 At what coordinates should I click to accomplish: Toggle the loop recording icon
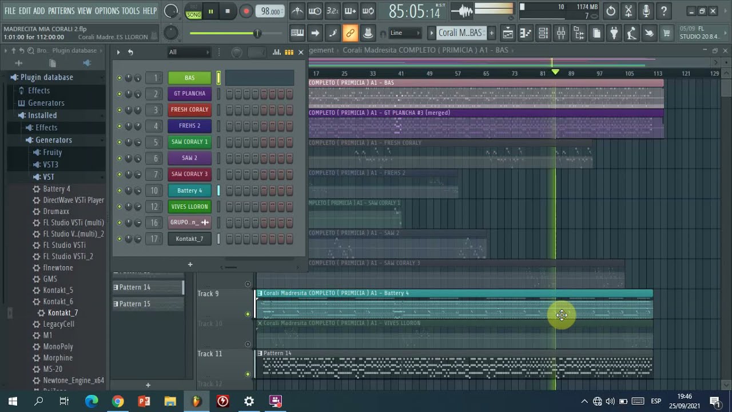[368, 11]
